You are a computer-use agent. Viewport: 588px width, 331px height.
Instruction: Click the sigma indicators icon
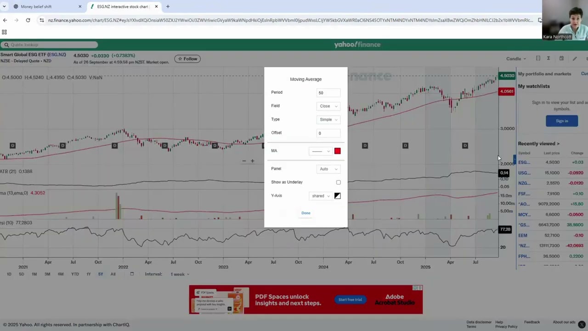click(548, 58)
